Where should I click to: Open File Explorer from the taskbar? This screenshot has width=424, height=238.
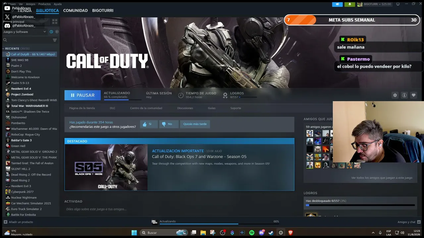tap(203, 233)
